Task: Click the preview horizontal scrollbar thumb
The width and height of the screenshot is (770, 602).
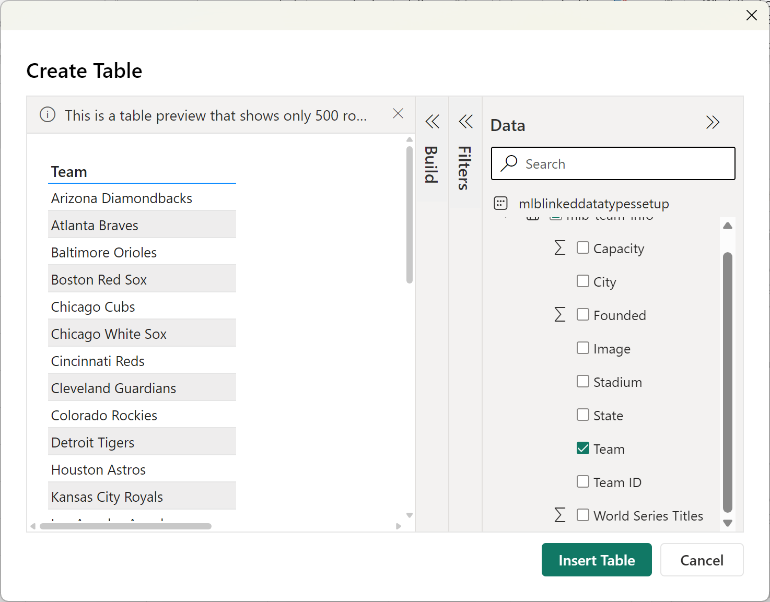Action: coord(125,526)
